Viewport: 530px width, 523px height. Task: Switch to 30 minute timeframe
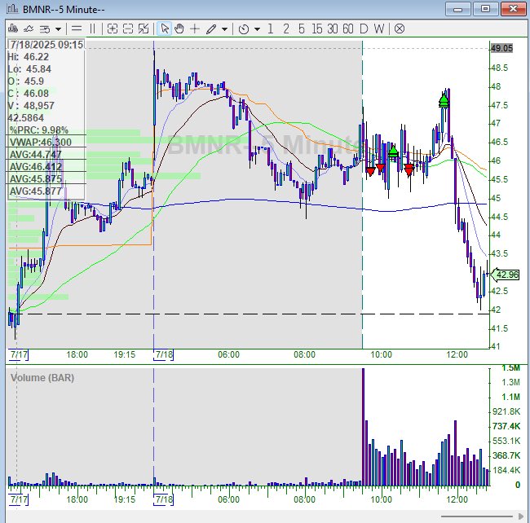coord(332,29)
